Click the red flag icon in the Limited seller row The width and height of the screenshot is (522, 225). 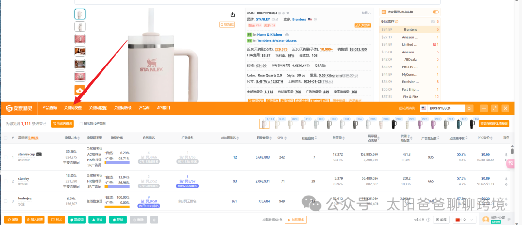click(x=434, y=44)
